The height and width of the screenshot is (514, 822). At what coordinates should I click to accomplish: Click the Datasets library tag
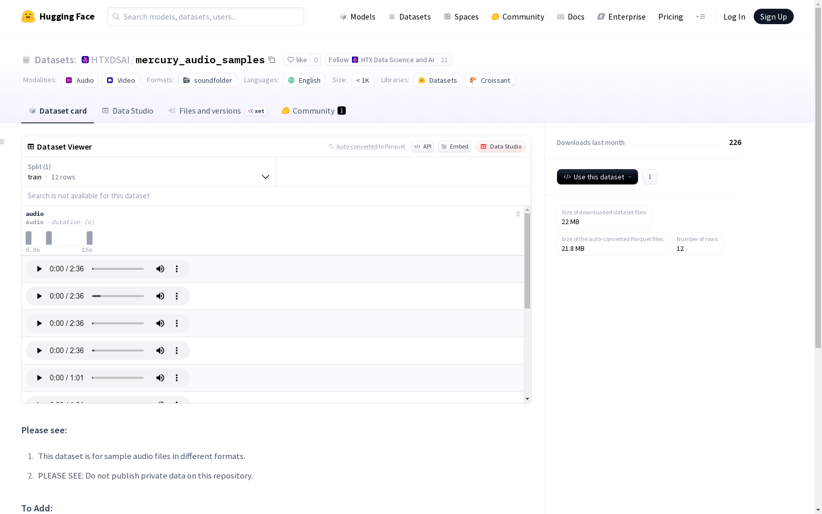tap(438, 80)
